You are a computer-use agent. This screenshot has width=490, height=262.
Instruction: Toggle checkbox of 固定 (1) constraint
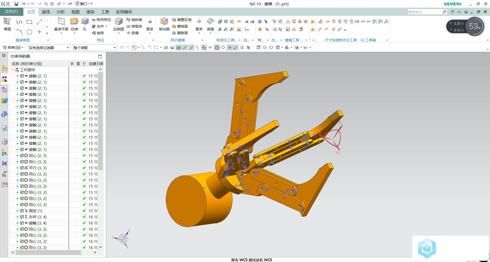click(22, 211)
